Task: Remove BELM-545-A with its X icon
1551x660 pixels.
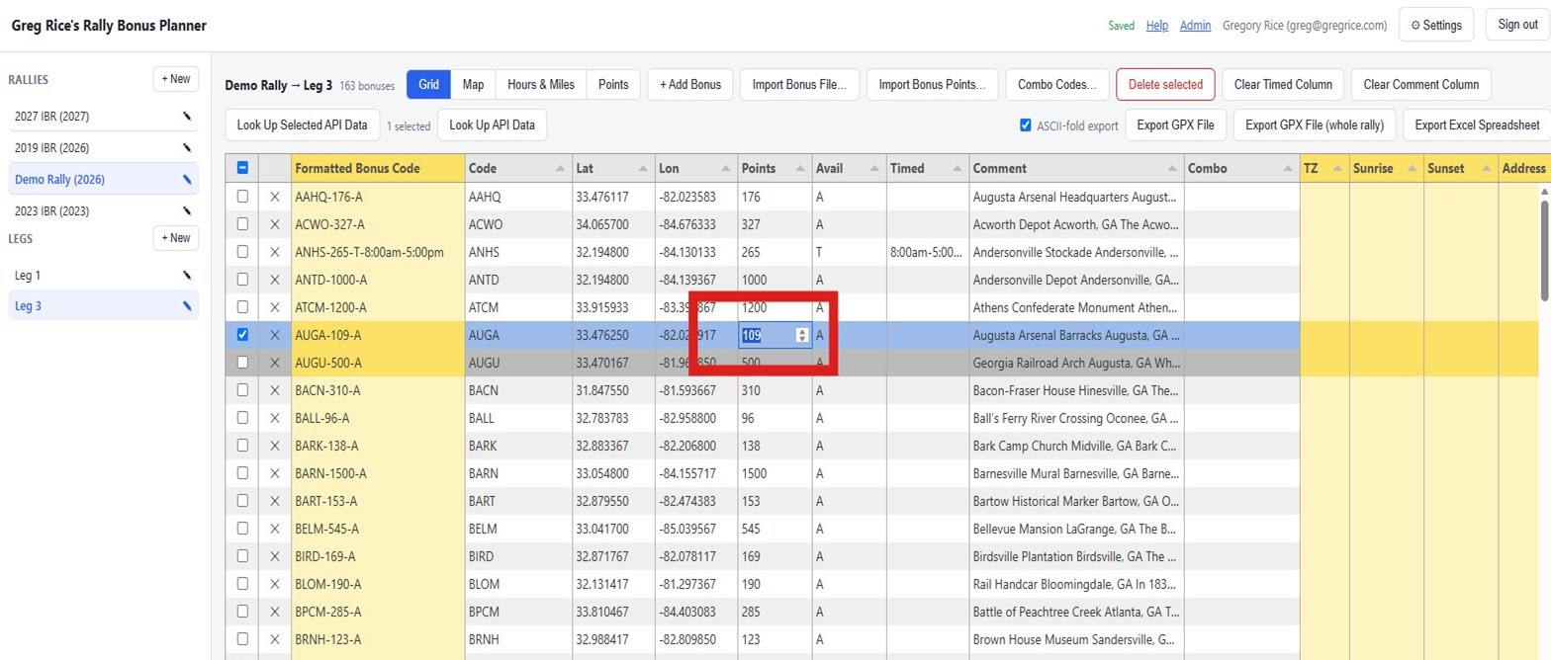Action: 275,529
